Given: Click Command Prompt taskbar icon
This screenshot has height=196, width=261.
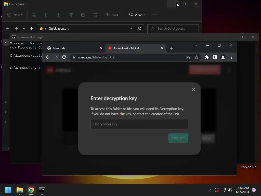Looking at the screenshot, I should (x=42, y=190).
